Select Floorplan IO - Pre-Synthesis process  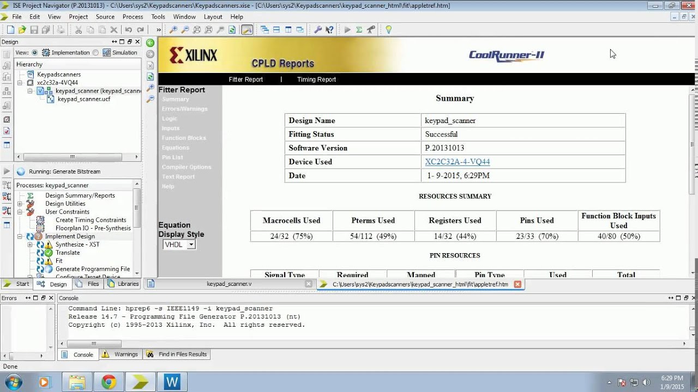click(x=93, y=228)
